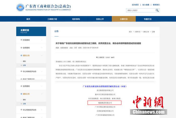The width and height of the screenshot is (176, 118).
Task: Go to 首页 in the blue navigation bar
Action: pos(28,19)
